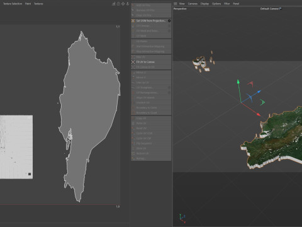Click the viewport hamburger menu icon
Image resolution: width=302 pixels, height=227 pixels.
[176, 4]
